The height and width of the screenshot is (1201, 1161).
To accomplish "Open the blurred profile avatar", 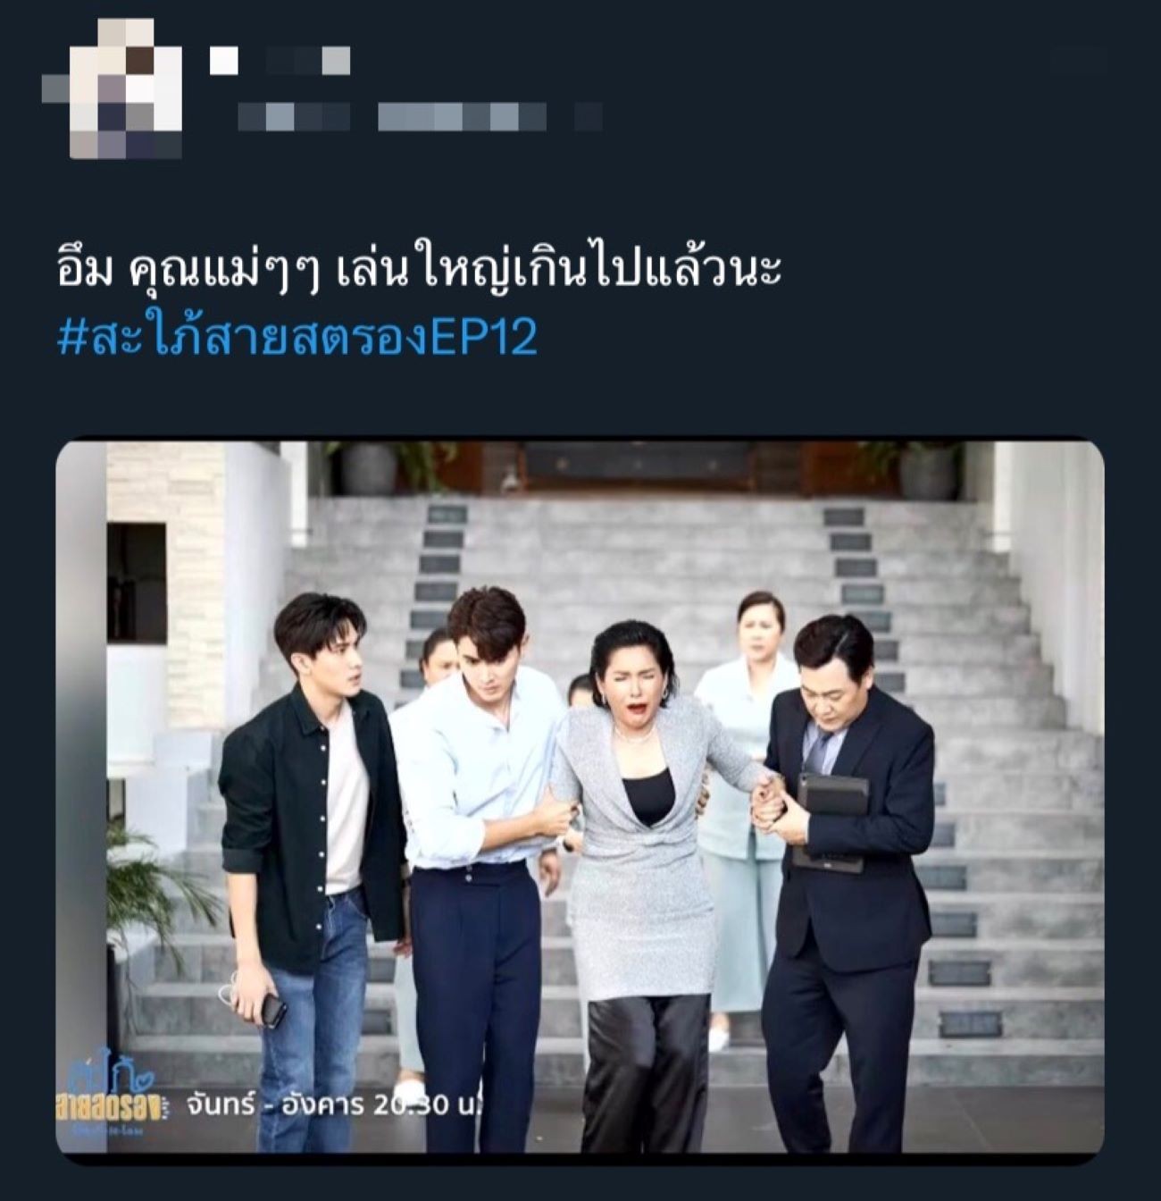I will point(113,88).
